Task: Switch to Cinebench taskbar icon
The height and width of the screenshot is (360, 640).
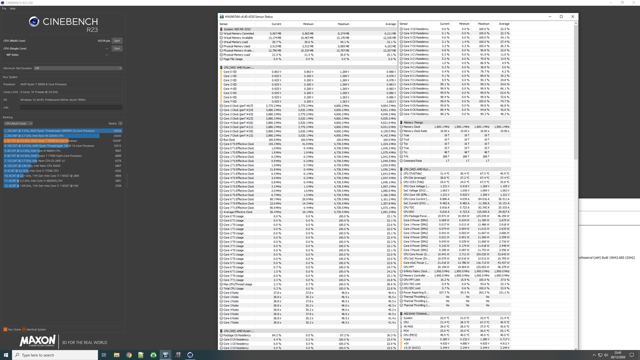Action: 190,355
